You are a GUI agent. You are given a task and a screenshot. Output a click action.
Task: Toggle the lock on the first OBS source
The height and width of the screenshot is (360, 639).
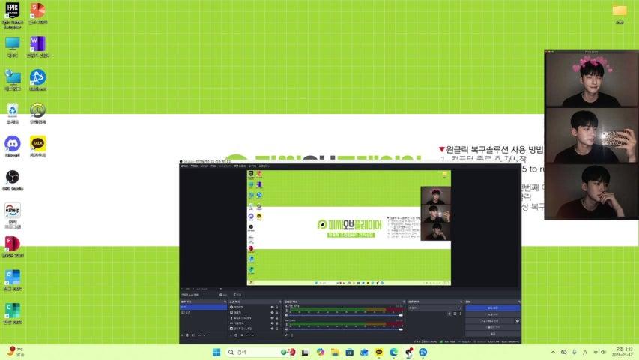pos(276,307)
